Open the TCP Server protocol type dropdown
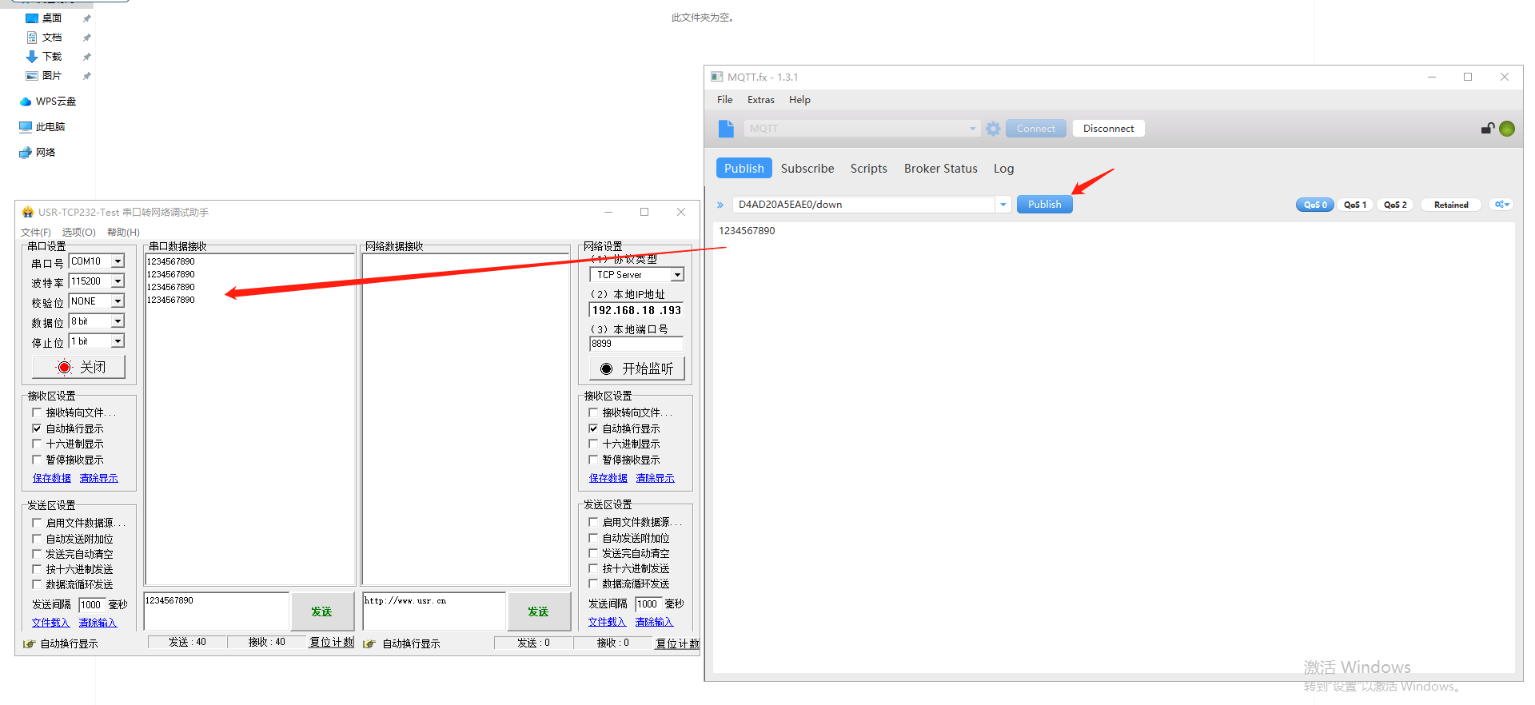 pyautogui.click(x=677, y=275)
